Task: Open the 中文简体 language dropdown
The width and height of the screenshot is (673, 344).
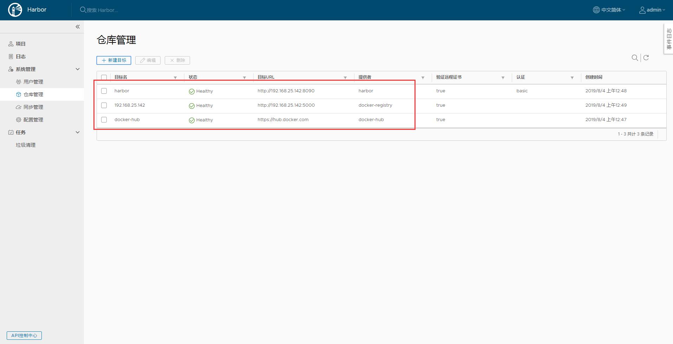Action: coord(609,10)
